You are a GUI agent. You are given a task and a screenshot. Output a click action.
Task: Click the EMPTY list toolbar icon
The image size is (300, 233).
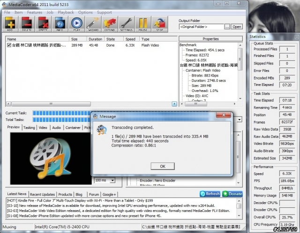[x=43, y=24]
